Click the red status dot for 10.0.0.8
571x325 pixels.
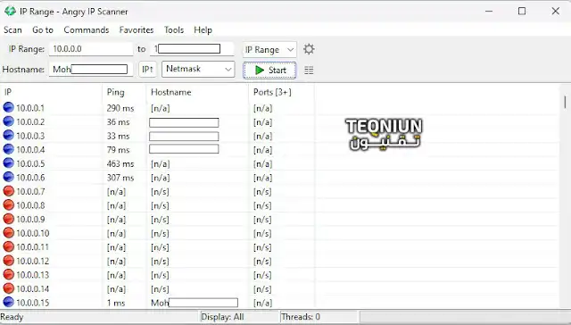tap(8, 204)
